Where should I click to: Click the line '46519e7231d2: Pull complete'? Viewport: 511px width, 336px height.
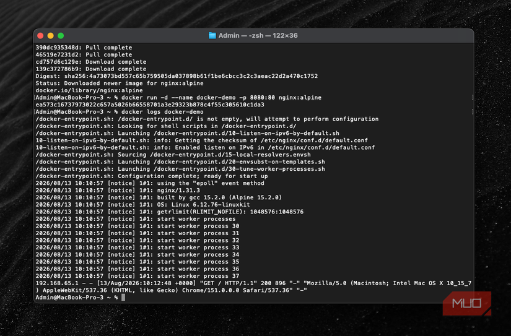(84, 54)
